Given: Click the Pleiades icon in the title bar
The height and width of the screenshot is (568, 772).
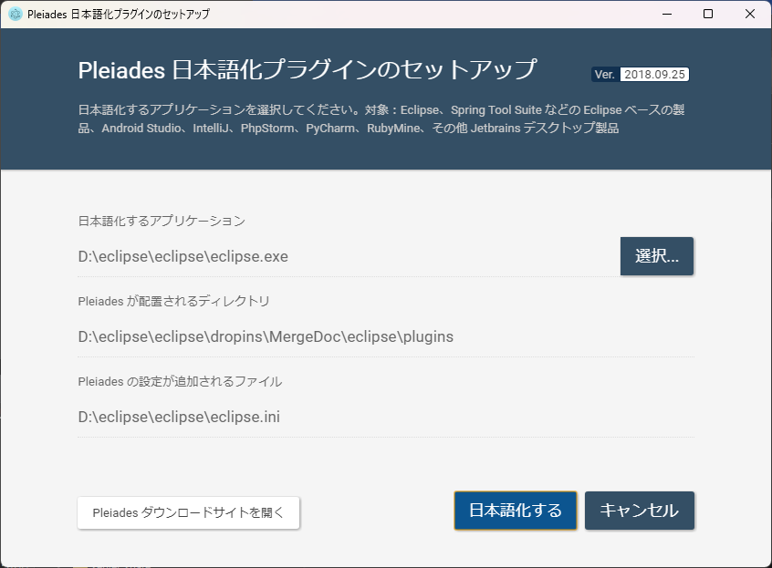Looking at the screenshot, I should [13, 14].
